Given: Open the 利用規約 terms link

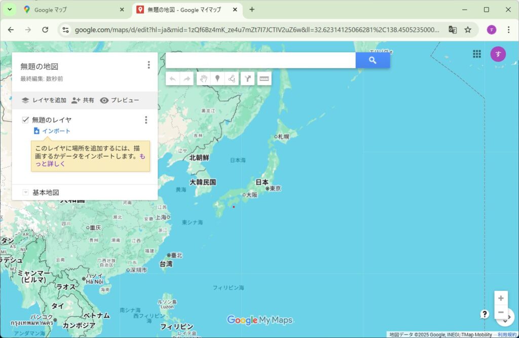Looking at the screenshot, I should [507, 334].
